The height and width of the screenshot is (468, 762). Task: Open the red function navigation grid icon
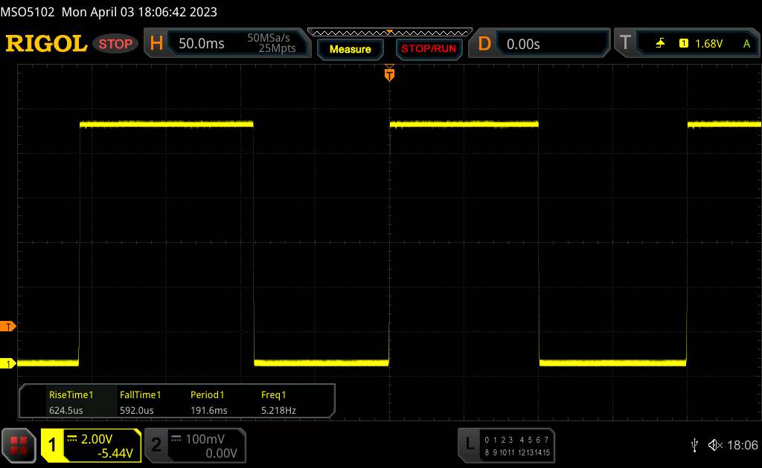tap(19, 445)
